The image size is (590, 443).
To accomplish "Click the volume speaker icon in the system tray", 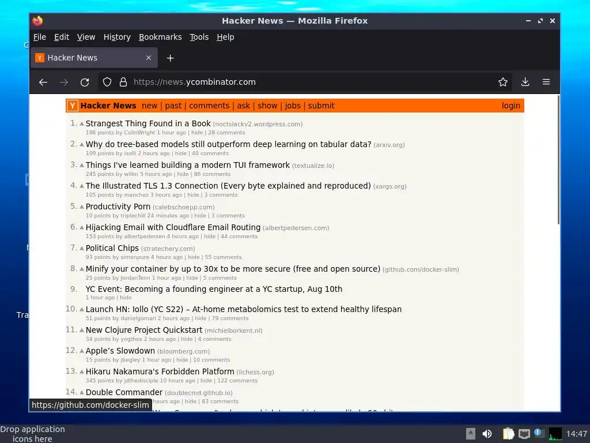I will [487, 434].
